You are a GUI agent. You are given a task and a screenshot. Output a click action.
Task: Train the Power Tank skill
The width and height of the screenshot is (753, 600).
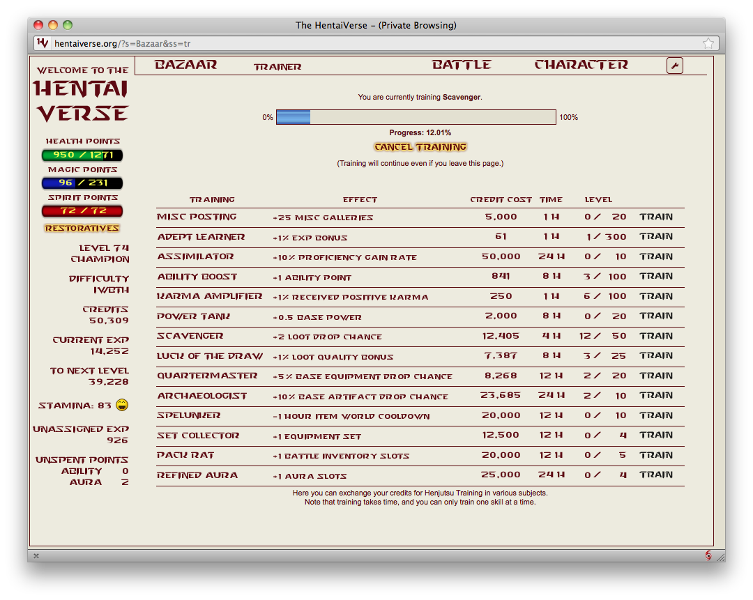(x=656, y=316)
